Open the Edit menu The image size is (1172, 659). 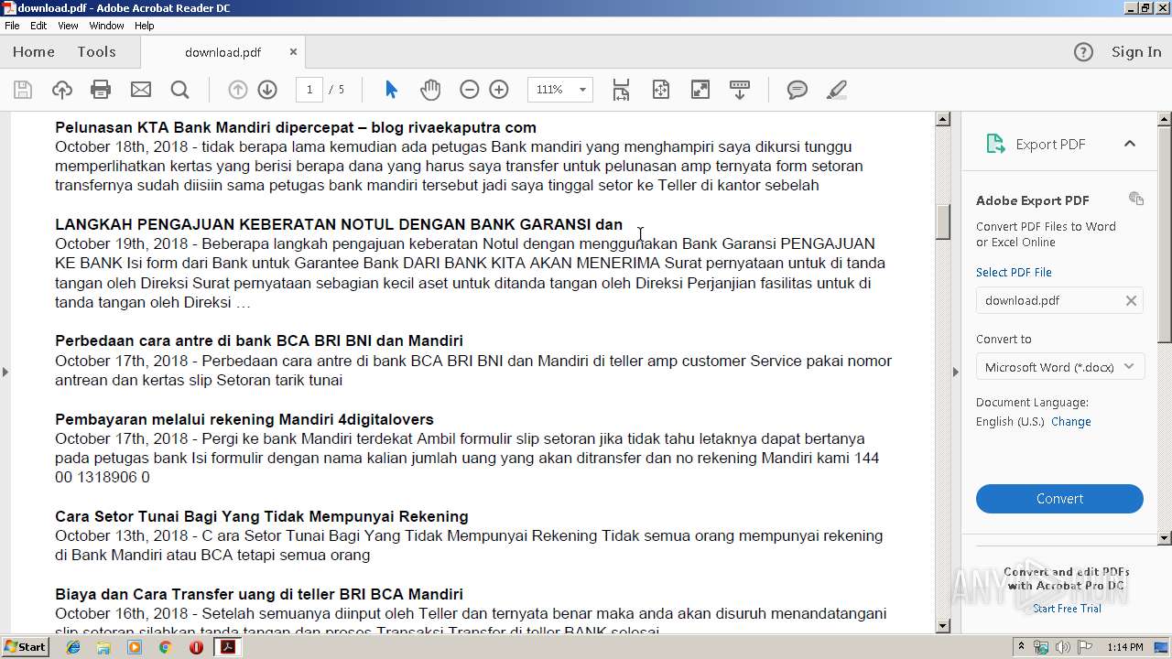(38, 26)
